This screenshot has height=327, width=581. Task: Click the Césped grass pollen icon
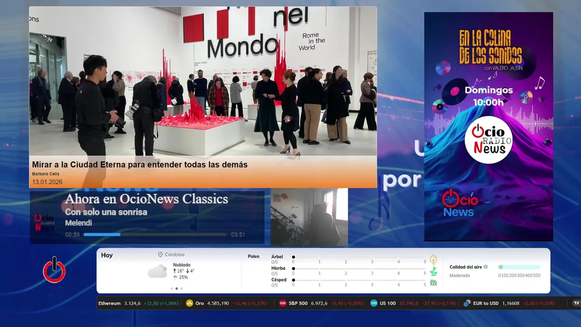[x=433, y=282]
